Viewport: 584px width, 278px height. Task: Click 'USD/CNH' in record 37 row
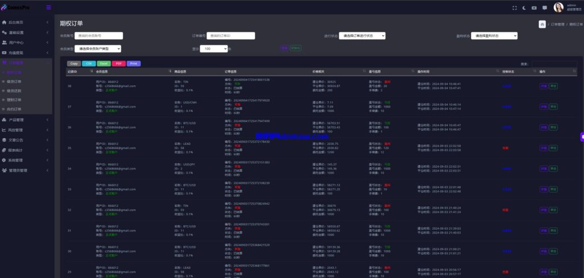tap(190, 102)
